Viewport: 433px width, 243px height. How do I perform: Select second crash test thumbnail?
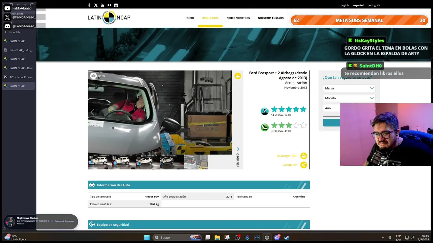tap(124, 162)
